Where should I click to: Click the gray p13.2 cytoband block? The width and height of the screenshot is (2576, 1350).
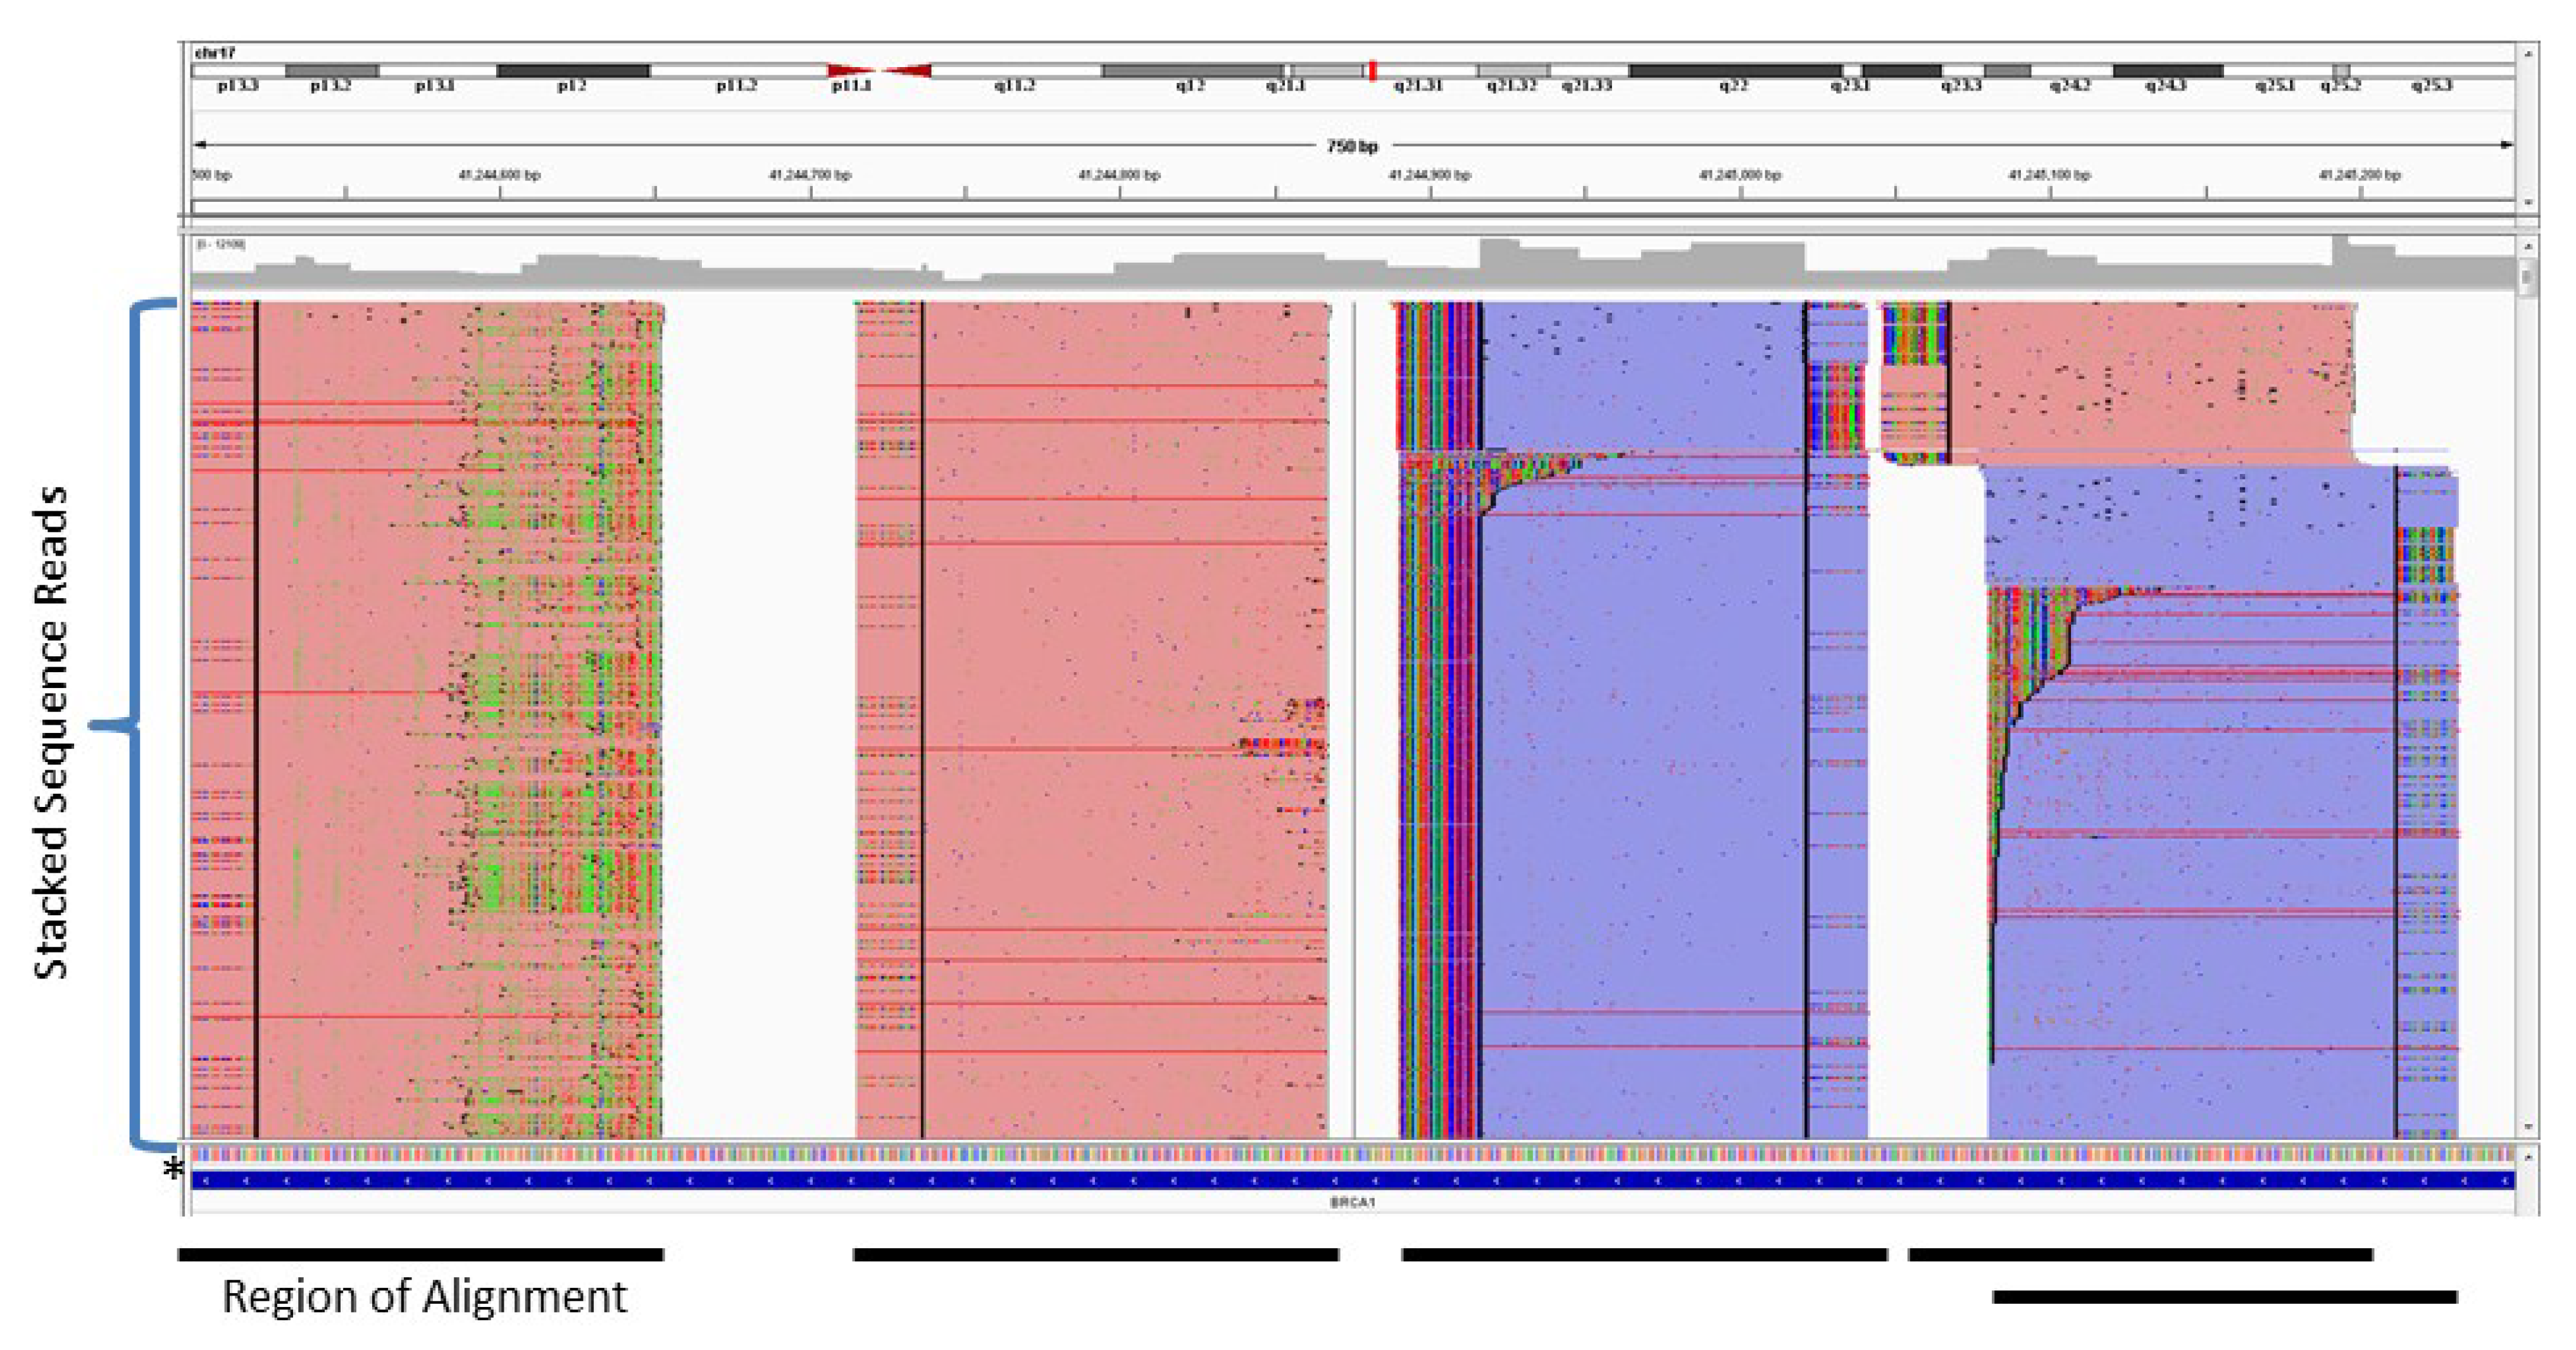pos(332,71)
